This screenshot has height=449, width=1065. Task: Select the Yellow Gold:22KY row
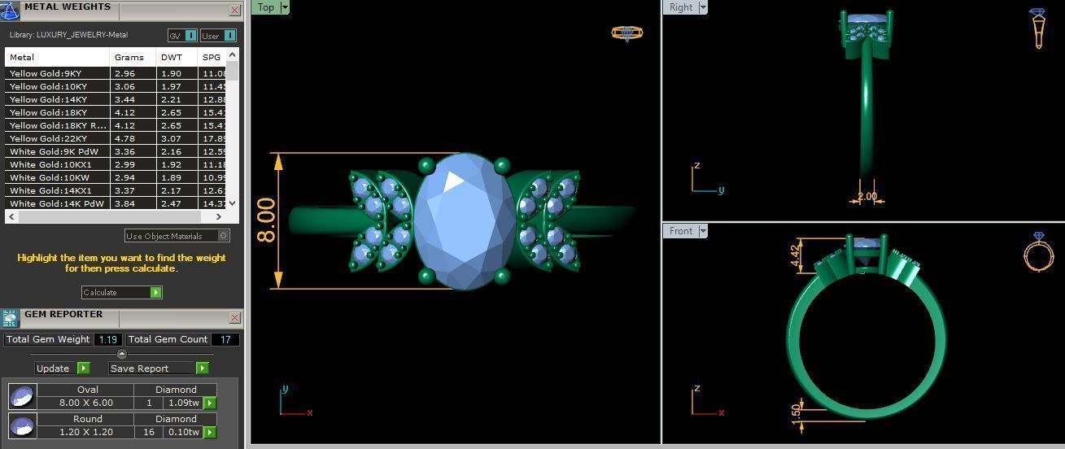pyautogui.click(x=116, y=138)
